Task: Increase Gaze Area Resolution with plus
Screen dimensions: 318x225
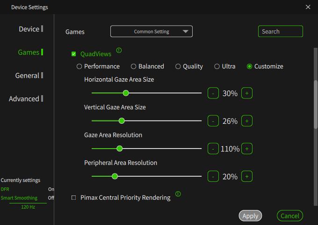Action: 247,149
